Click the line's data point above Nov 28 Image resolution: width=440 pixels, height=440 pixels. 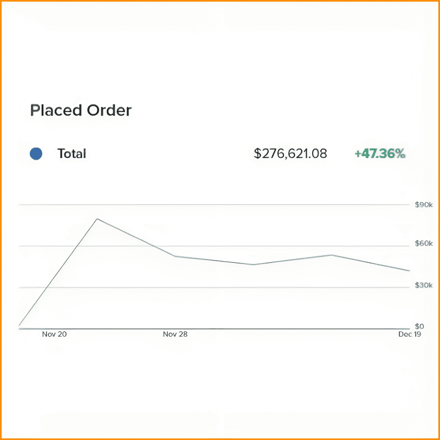click(175, 256)
